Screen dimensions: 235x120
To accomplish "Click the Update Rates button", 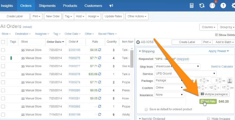I will (113, 16).
